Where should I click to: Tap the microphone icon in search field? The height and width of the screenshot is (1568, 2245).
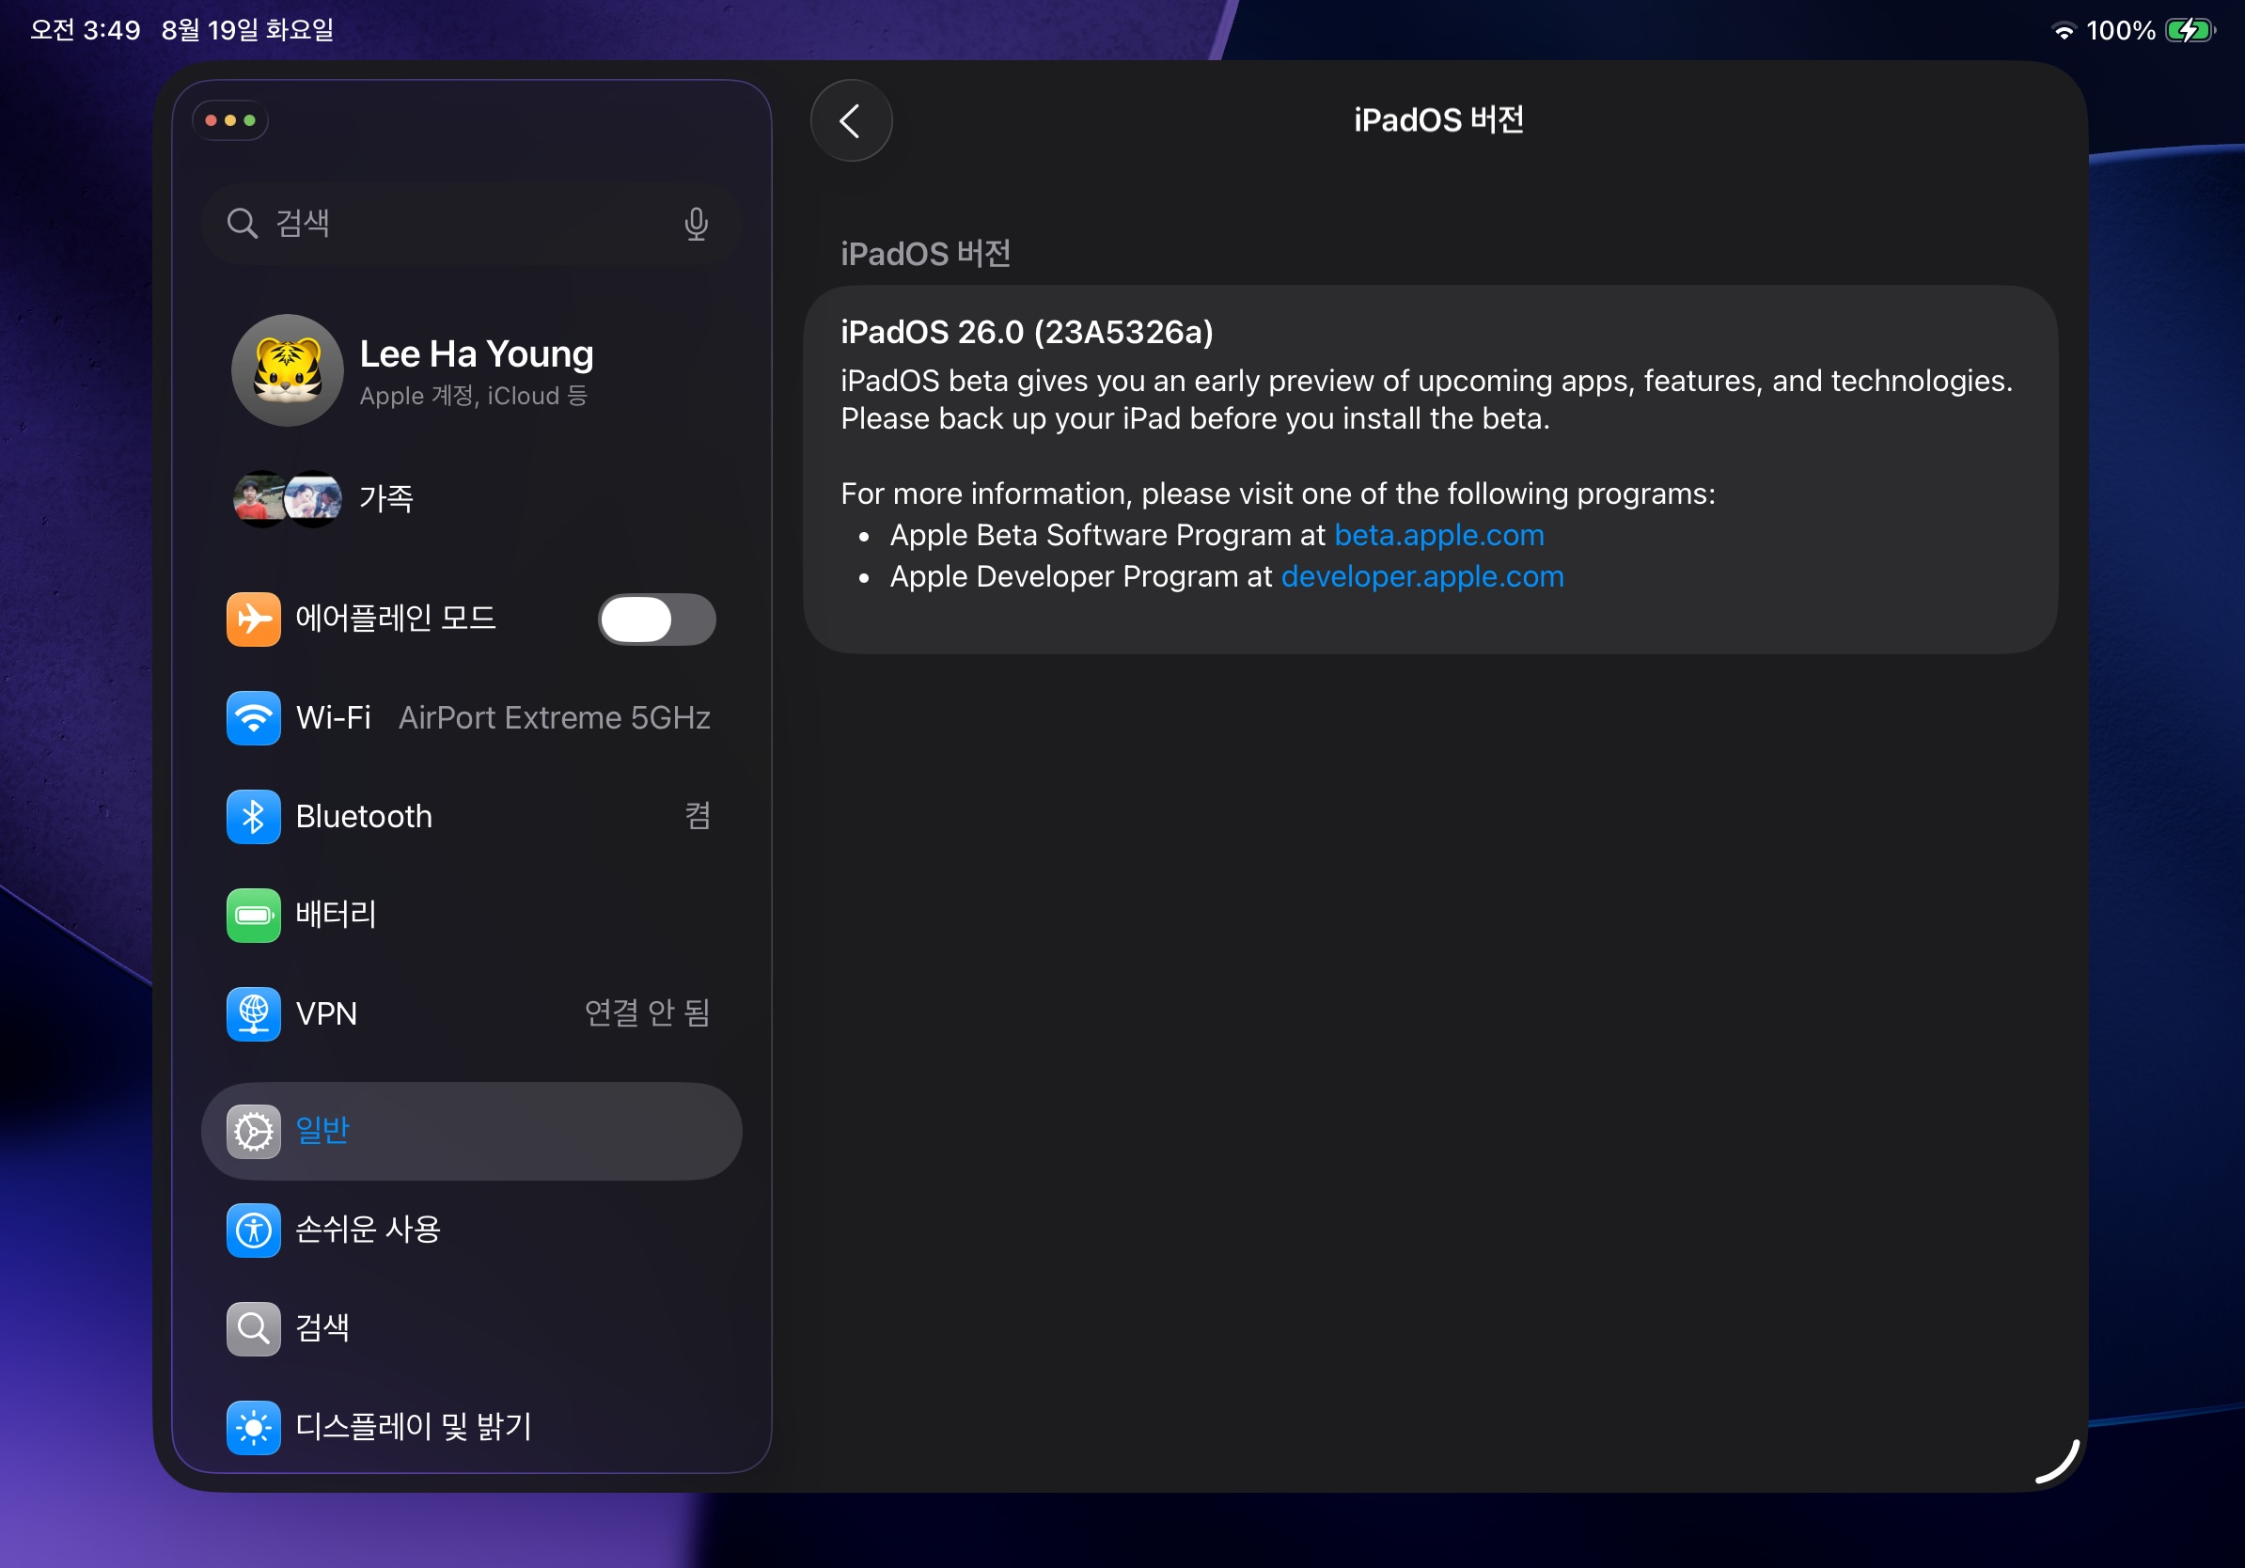[x=695, y=224]
